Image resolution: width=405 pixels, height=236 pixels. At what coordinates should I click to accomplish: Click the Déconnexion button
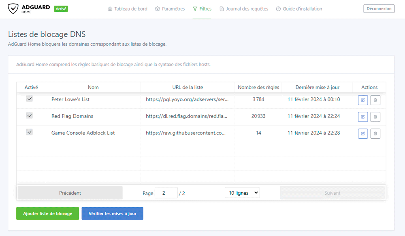379,8
